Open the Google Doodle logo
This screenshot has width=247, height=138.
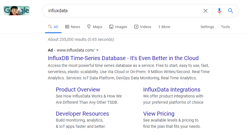coord(17,11)
